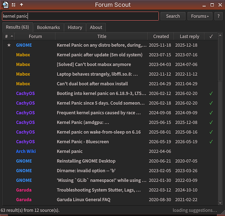Click the four-squares grid icon in title bar
The height and width of the screenshot is (216, 225).
(x=13, y=5)
